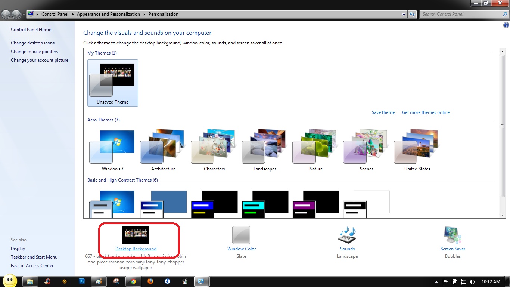Click the Action Center flag tray icon
This screenshot has height=287, width=510.
click(x=445, y=282)
